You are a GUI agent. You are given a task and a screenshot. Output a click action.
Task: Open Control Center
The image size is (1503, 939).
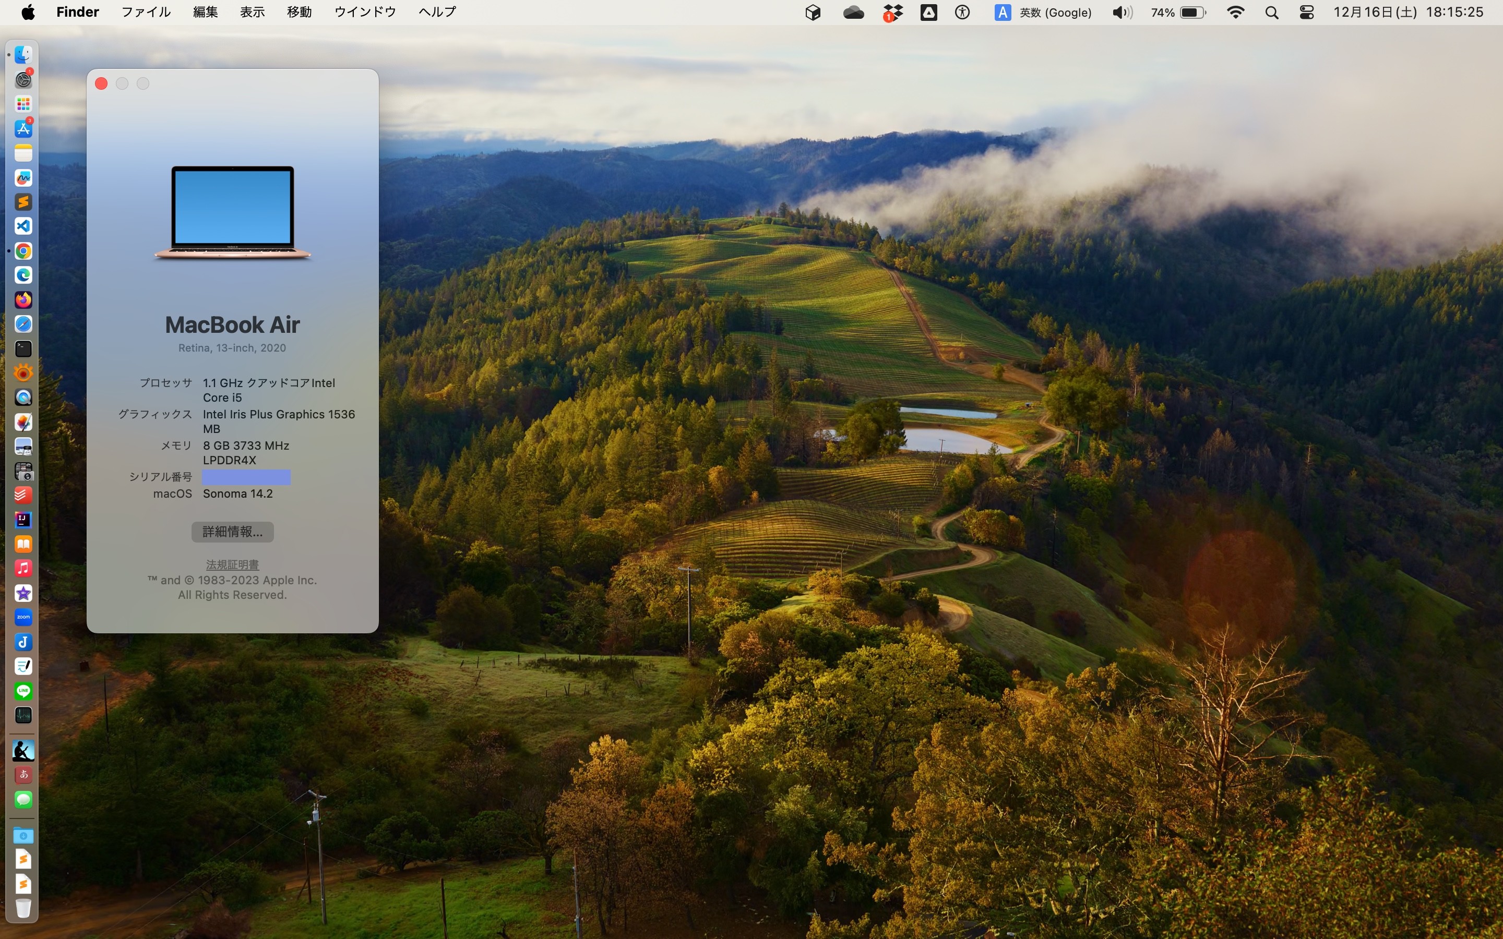(x=1307, y=13)
